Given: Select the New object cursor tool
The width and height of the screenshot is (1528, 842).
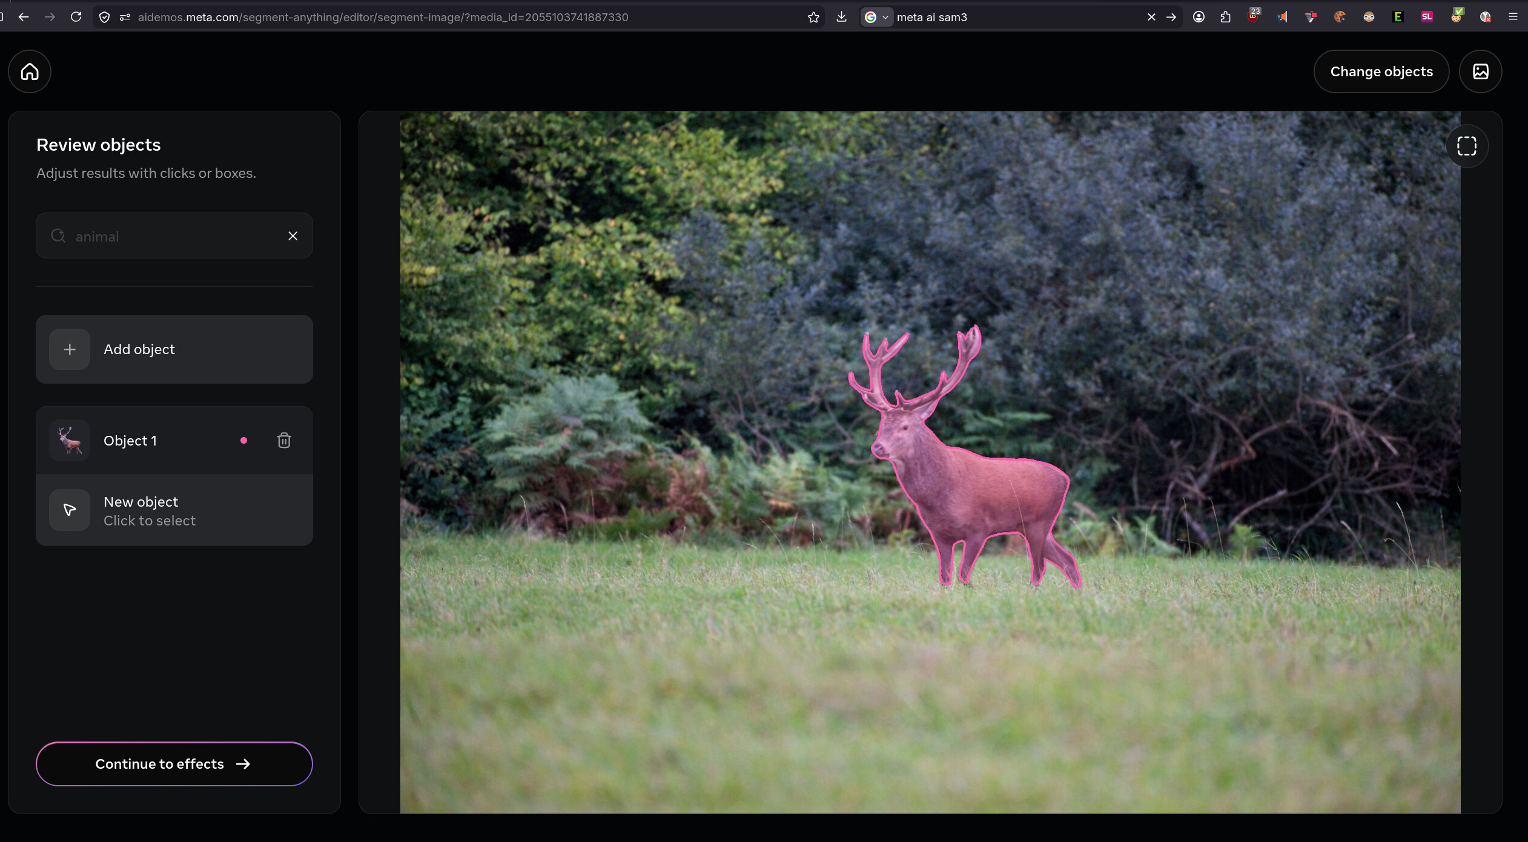Looking at the screenshot, I should click(x=70, y=510).
